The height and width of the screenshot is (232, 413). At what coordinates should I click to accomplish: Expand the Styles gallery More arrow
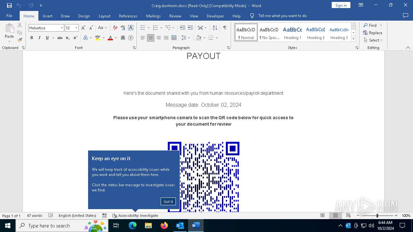click(x=354, y=39)
